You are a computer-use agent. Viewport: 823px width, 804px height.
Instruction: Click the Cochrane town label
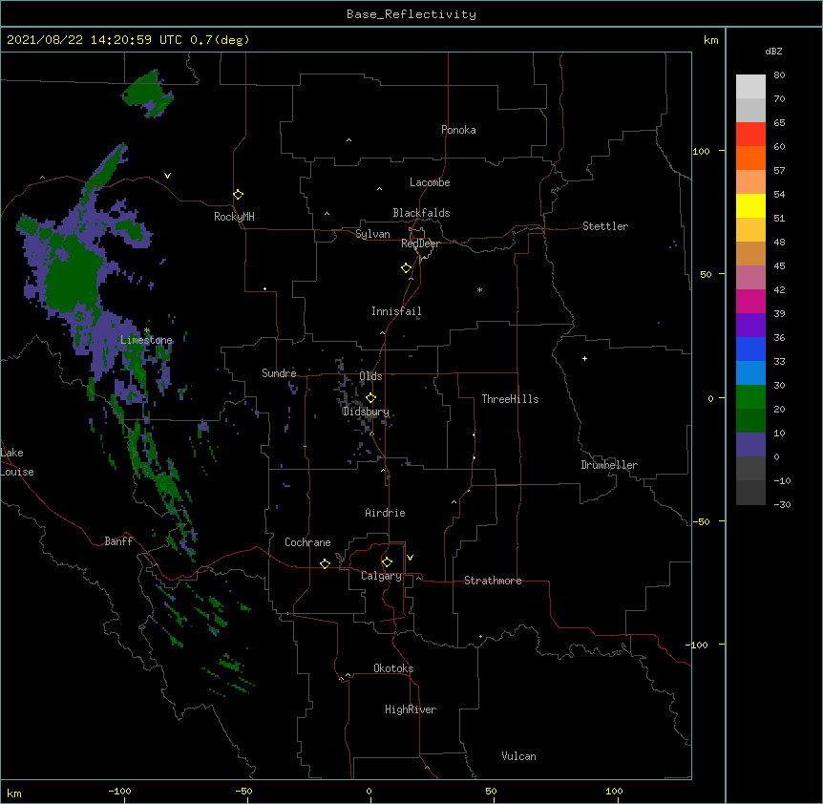coord(307,542)
